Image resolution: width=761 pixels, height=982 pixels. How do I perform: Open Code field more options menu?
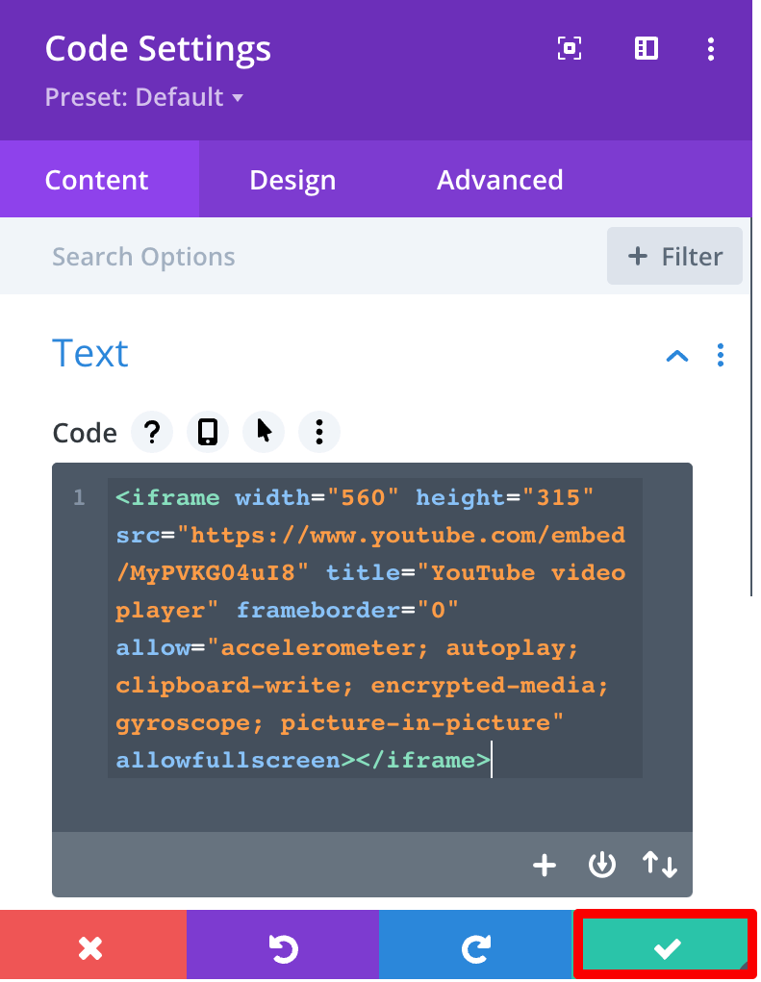(x=319, y=433)
